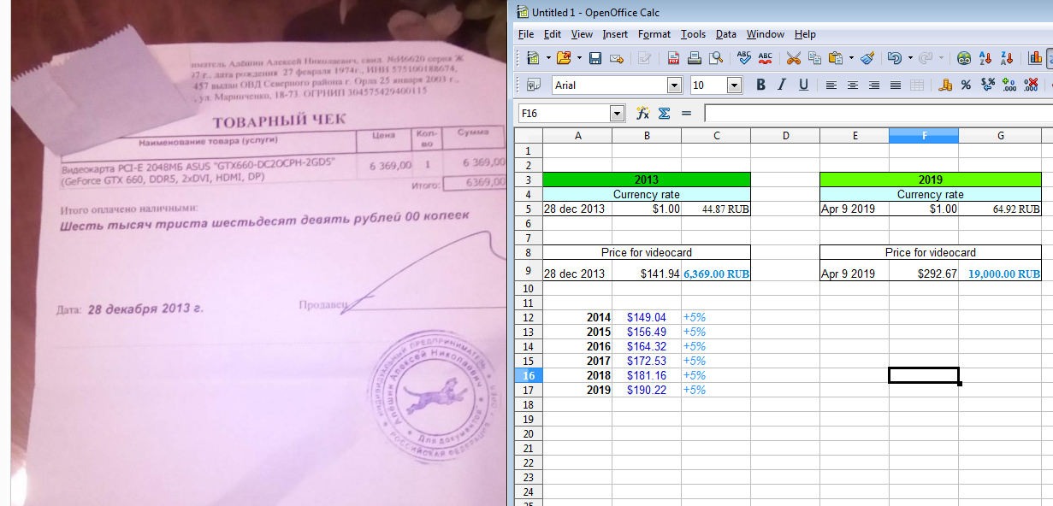Open the Hyperlink dialog icon
Viewport: 1053px width, 506px height.
coord(964,59)
